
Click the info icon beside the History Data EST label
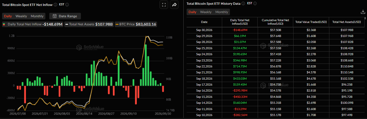pos(255,4)
